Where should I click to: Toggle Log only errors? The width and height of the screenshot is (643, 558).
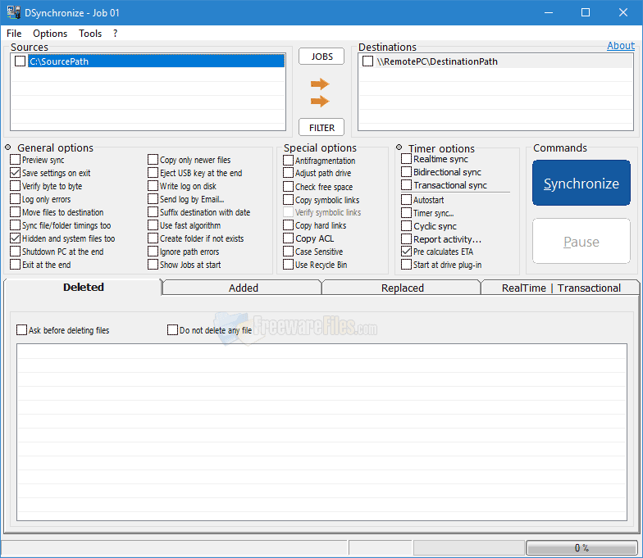pyautogui.click(x=15, y=199)
